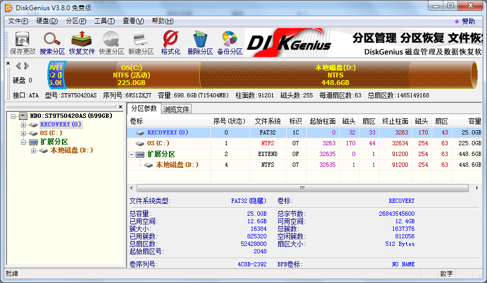Viewport: 487px width, 283px height.
Task: Click the volume serial 4C8B-2392 value
Action: click(x=252, y=264)
